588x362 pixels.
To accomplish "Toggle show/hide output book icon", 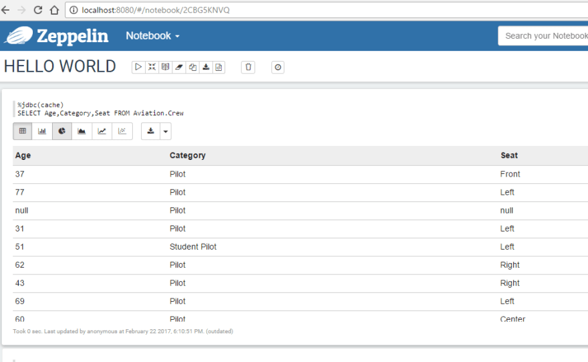I will [166, 67].
